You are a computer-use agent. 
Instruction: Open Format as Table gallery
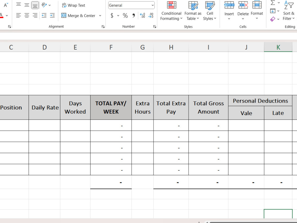click(x=193, y=11)
